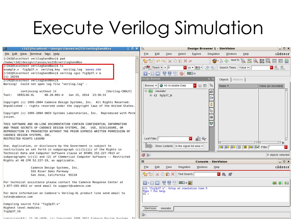Select fig3p37_tb in design tree
This screenshot has height=222, width=296.
click(x=166, y=95)
